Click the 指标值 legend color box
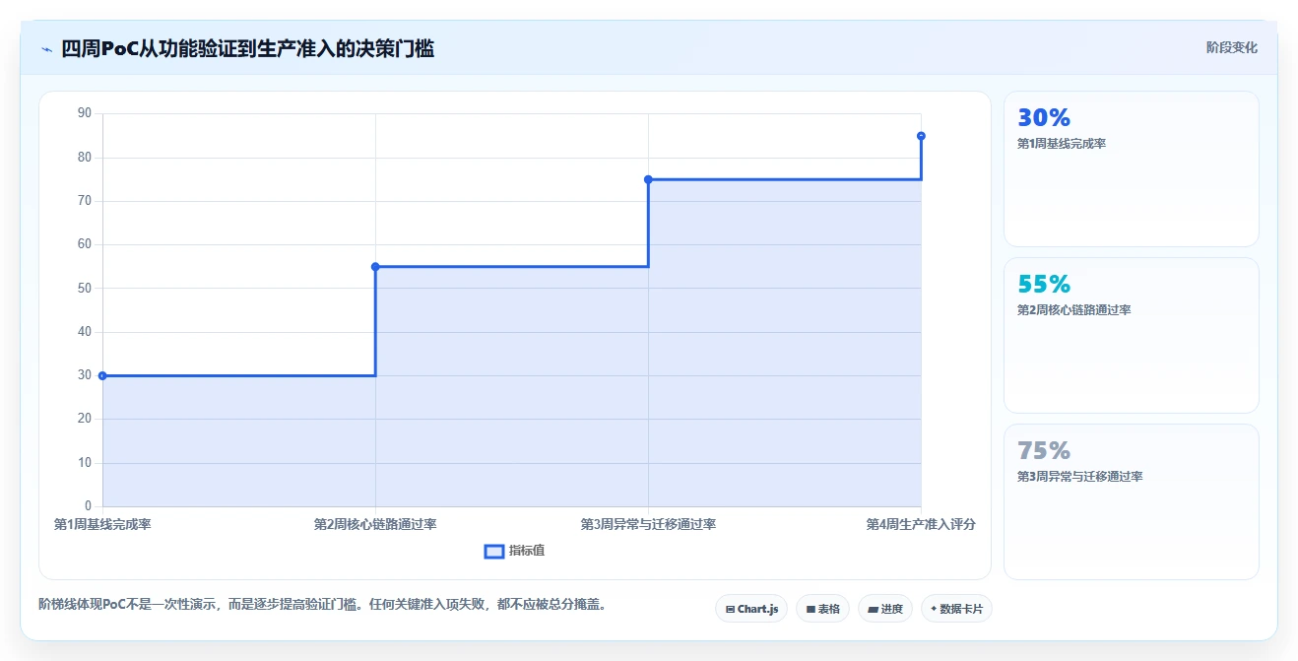Viewport: 1298px width, 661px height. (x=494, y=551)
